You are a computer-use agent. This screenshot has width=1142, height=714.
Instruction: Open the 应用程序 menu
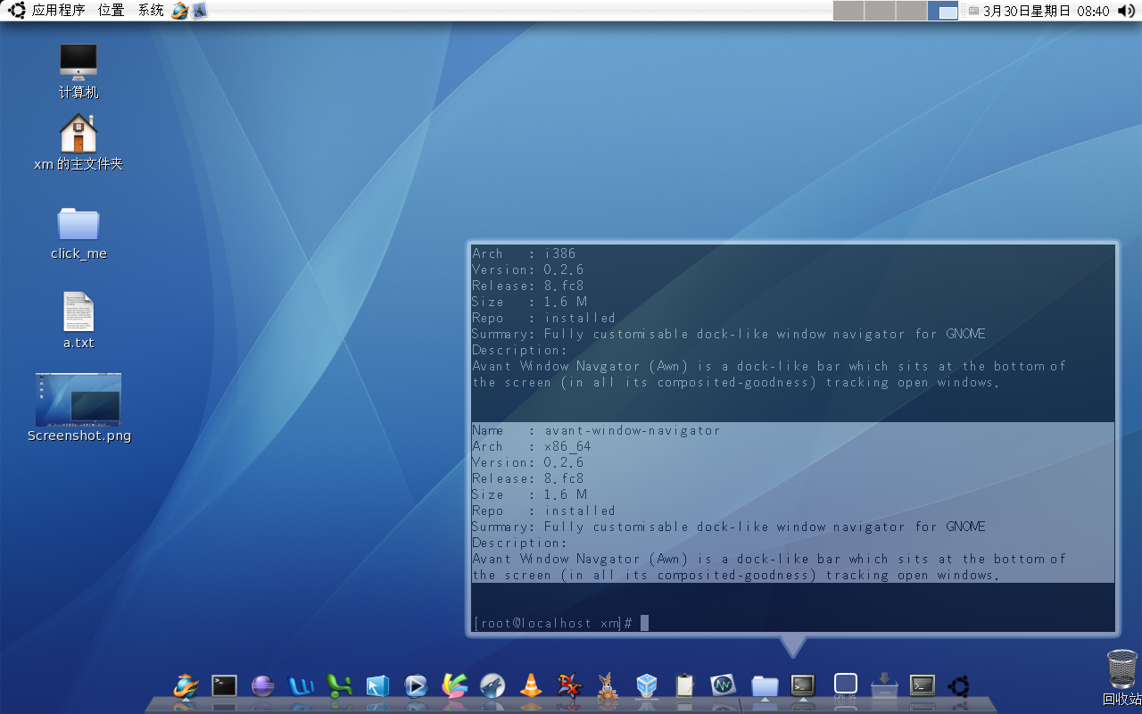point(58,11)
